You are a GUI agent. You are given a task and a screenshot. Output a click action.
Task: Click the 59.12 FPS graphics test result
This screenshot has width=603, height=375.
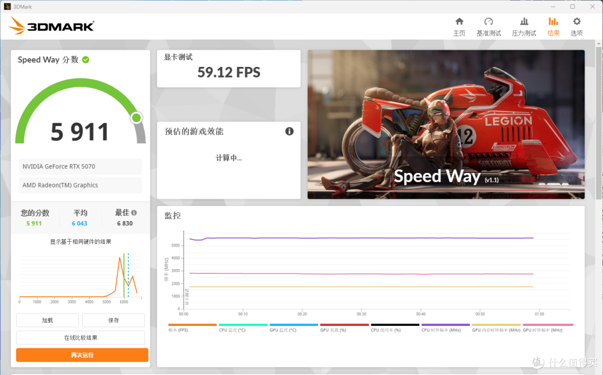(x=229, y=72)
